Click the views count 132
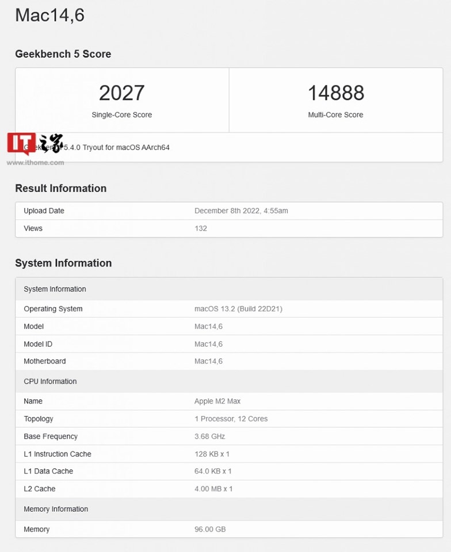The height and width of the screenshot is (552, 451). pyautogui.click(x=201, y=228)
